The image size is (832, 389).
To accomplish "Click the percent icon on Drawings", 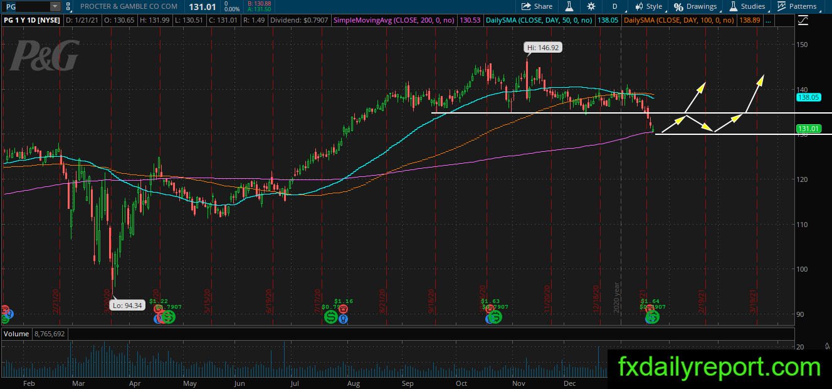I will click(x=678, y=6).
